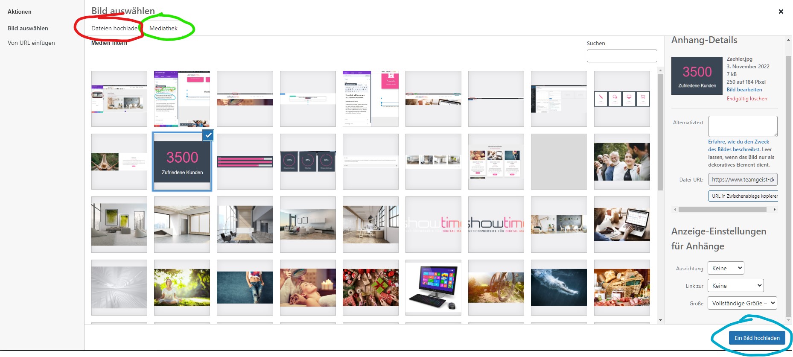
Task: Uncheck the selected 3500 Zufriedene Kunden image
Action: tap(208, 135)
